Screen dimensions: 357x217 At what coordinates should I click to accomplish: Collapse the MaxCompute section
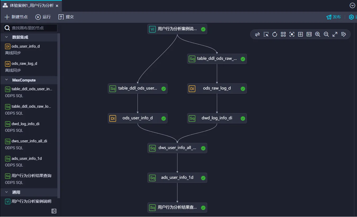point(7,80)
